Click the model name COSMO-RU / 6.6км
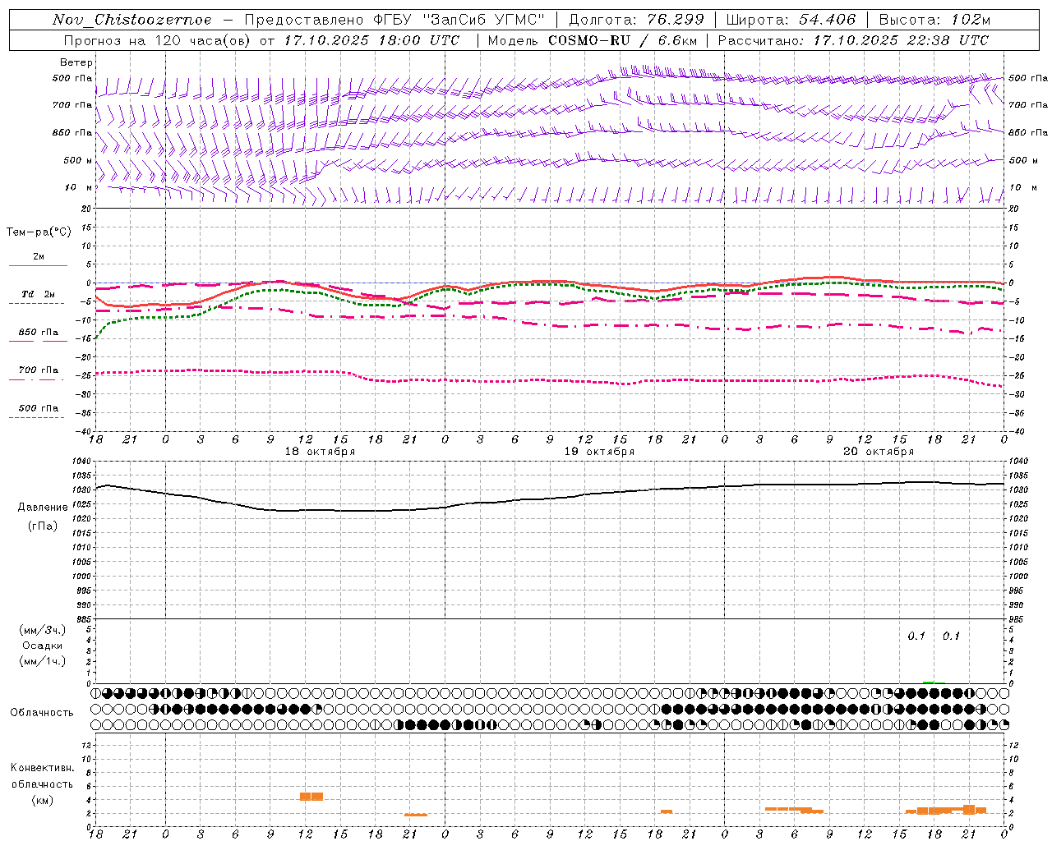Image resolution: width=1052 pixels, height=841 pixels. (x=623, y=40)
